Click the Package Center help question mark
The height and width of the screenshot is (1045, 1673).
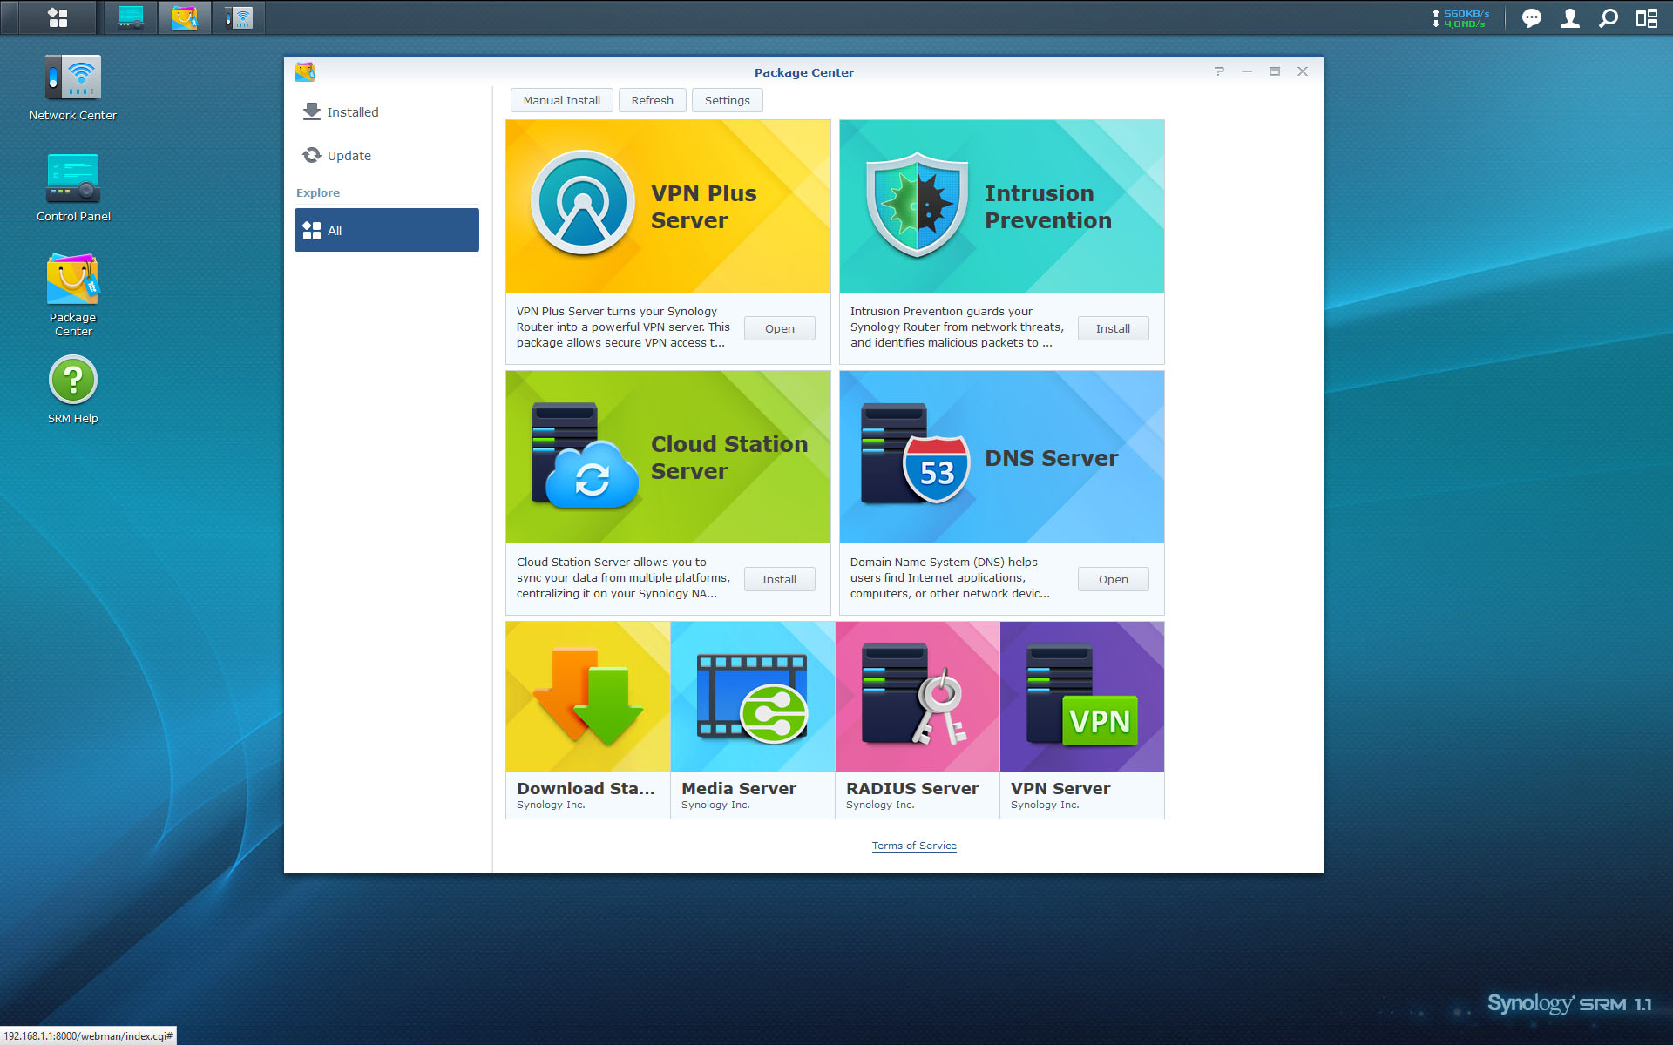1219,71
